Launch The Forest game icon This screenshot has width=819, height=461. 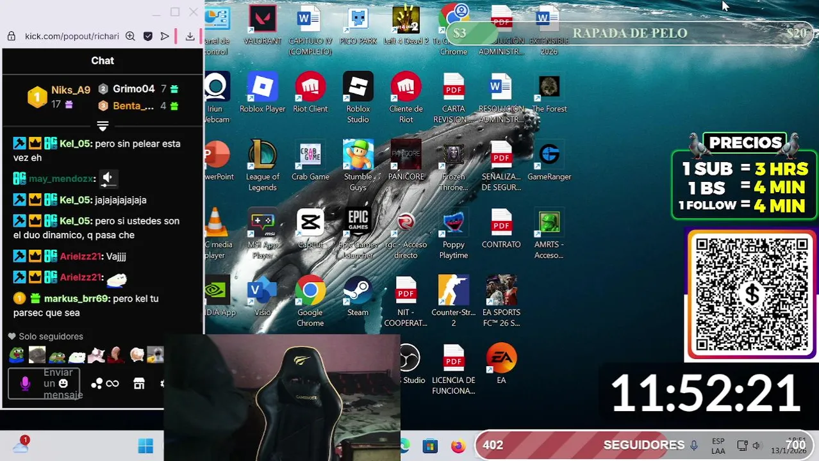(549, 93)
